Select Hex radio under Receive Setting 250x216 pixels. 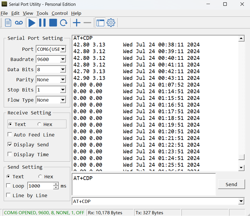tap(39, 124)
